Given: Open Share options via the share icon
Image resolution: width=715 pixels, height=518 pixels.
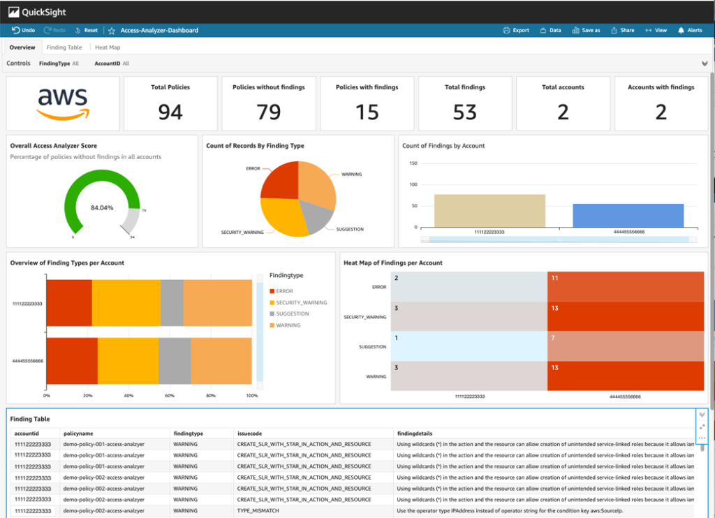Looking at the screenshot, I should (621, 30).
